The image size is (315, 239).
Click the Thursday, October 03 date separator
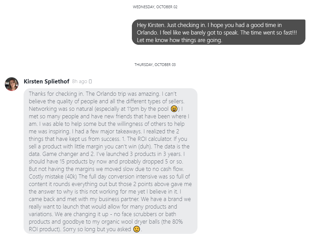(155, 65)
